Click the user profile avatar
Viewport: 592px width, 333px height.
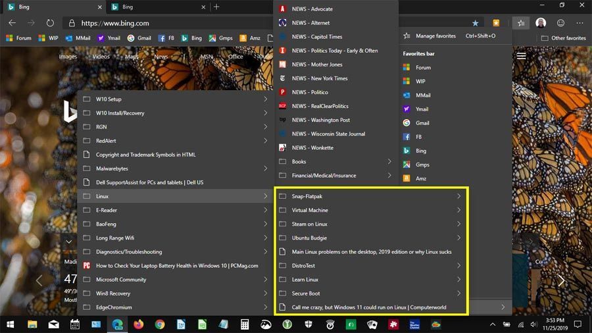point(541,22)
